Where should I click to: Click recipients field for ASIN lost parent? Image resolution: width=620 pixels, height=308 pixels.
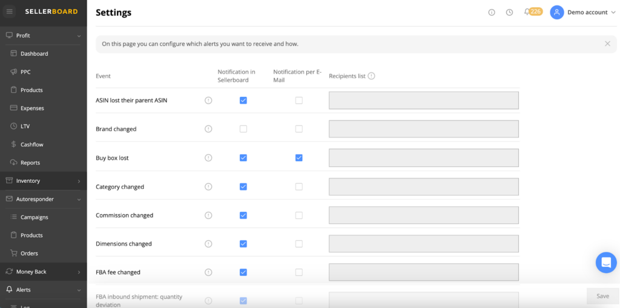[x=423, y=100]
